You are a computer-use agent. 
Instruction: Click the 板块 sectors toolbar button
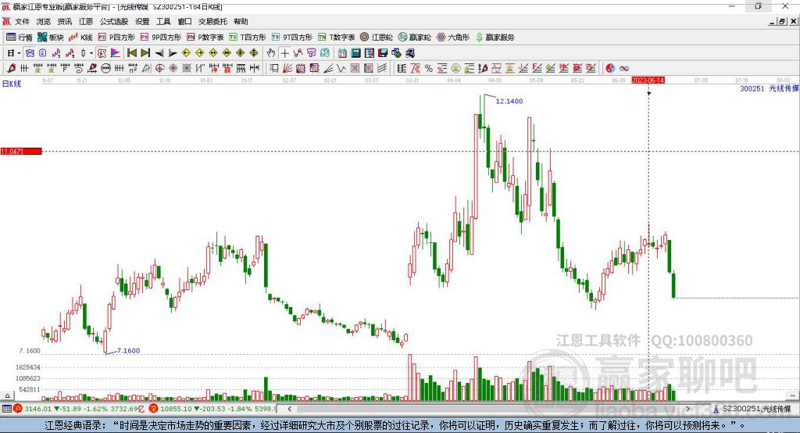coord(51,38)
